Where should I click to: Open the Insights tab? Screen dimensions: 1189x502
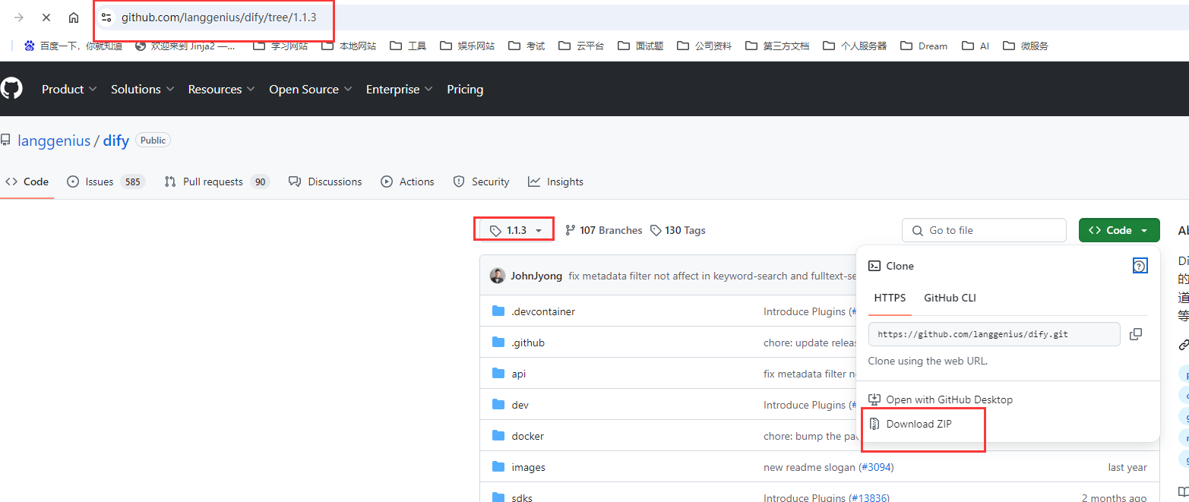click(x=556, y=182)
